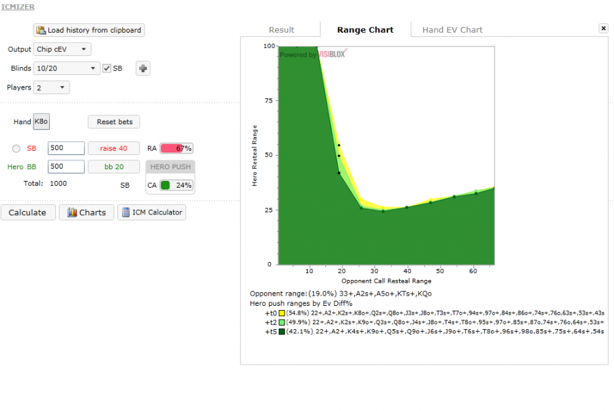Viewport: 614px width, 411px height.
Task: Click the ICMIZER logo title
Action: tap(18, 7)
